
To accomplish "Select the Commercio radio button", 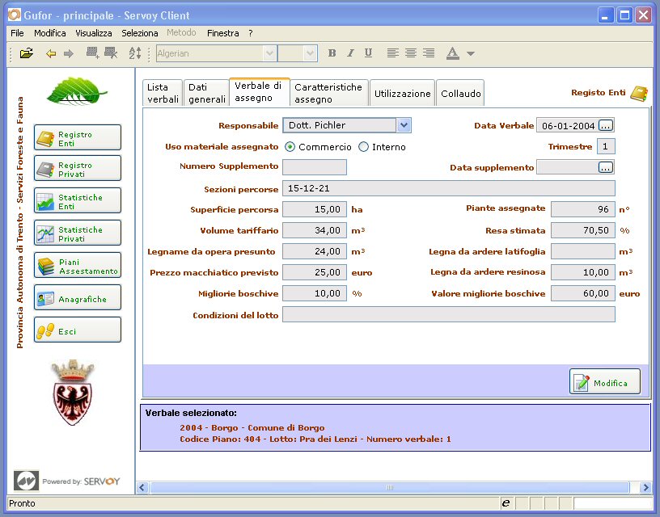I will (x=290, y=147).
